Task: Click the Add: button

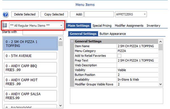Action: pos(77,14)
